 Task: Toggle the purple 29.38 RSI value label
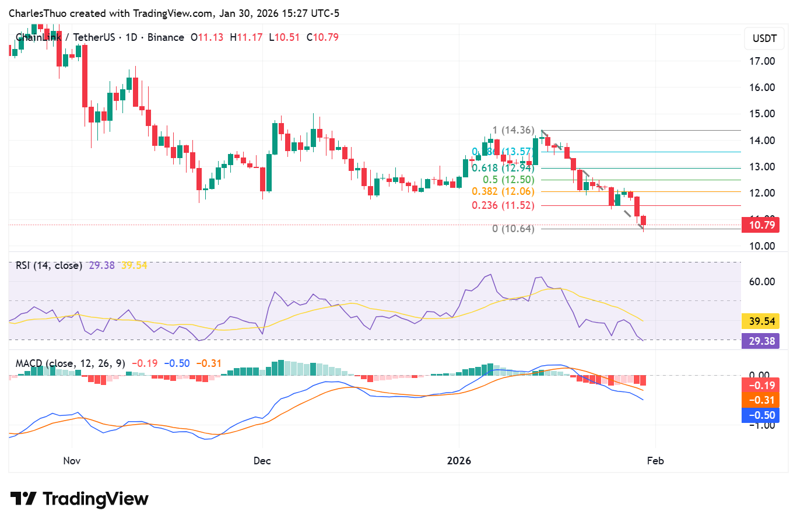[760, 340]
